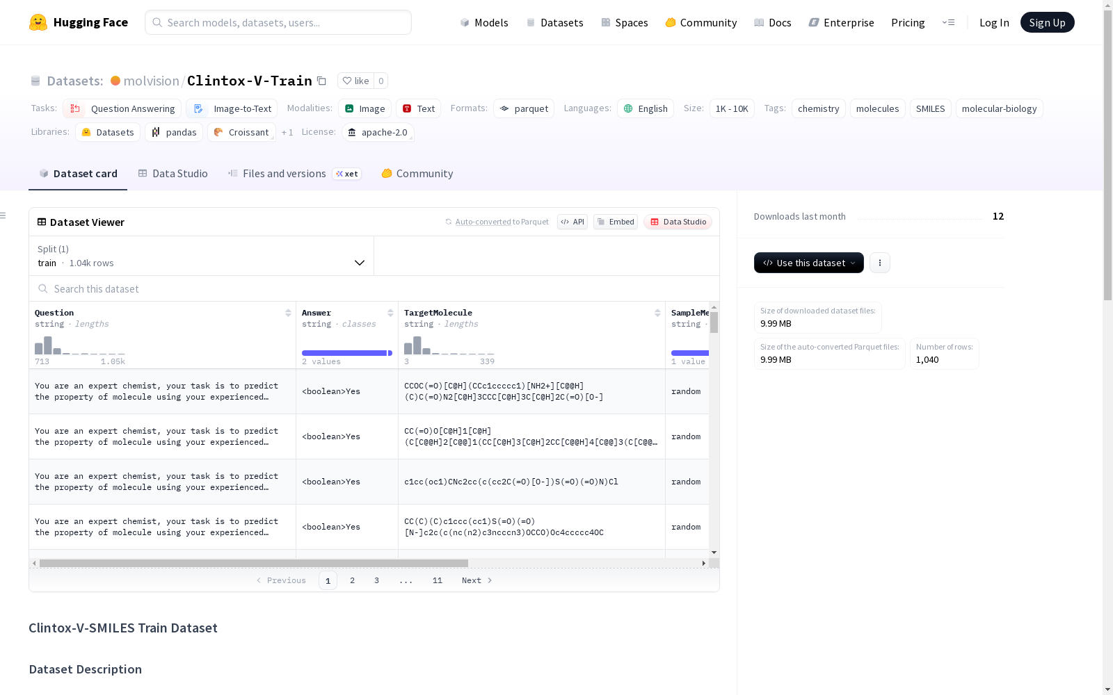The width and height of the screenshot is (1113, 695).
Task: Click the sort icon on Question column
Action: pyautogui.click(x=288, y=313)
